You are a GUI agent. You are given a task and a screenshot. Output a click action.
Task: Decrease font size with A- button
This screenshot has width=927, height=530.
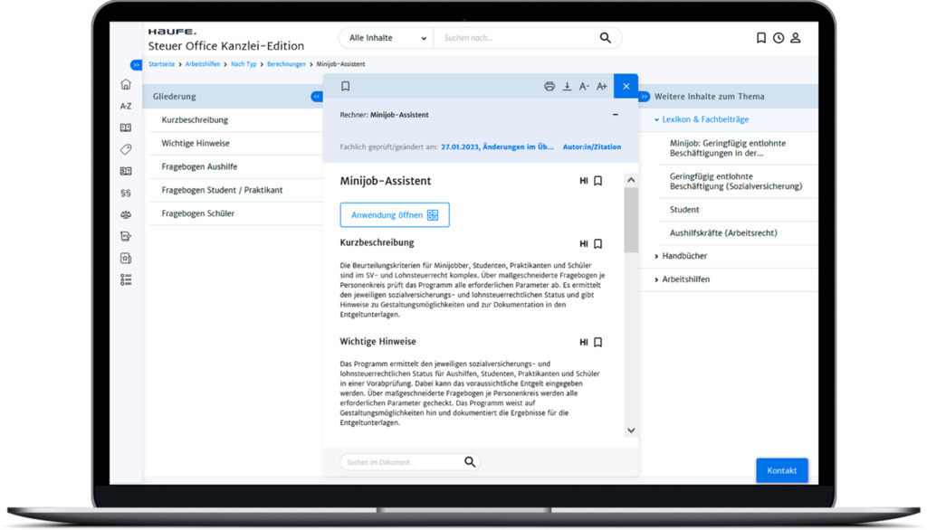coord(584,86)
